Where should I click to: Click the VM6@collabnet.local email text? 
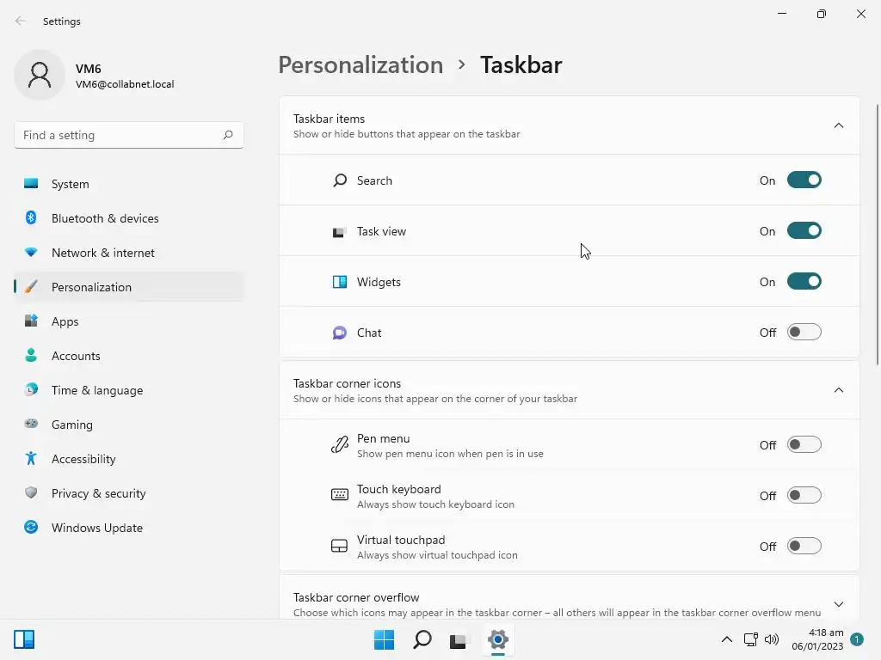[125, 84]
